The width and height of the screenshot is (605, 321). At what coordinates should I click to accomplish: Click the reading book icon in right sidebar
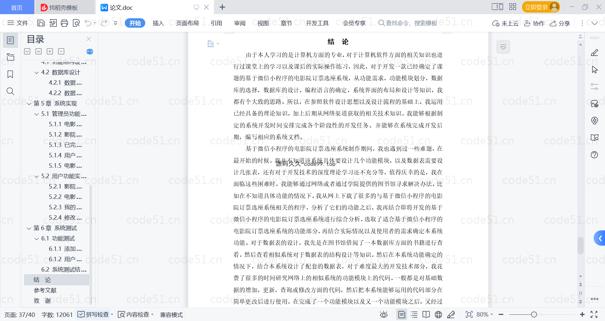[x=594, y=138]
